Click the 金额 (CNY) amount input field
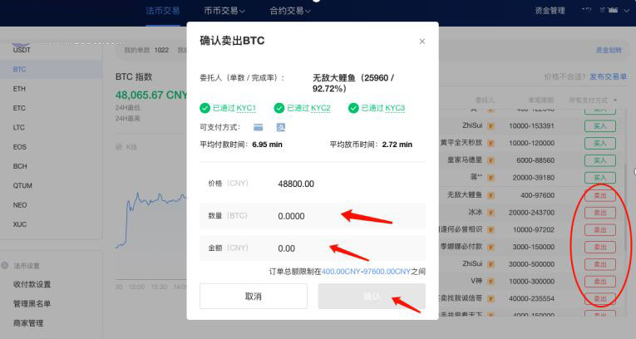This screenshot has width=636, height=339. pos(349,248)
